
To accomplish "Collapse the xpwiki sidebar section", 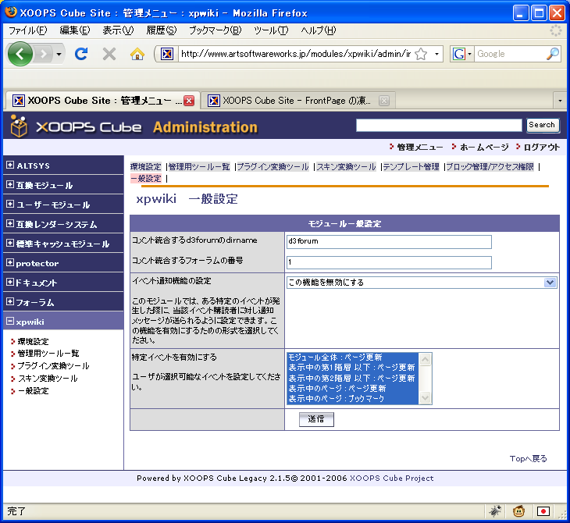I will 10,321.
